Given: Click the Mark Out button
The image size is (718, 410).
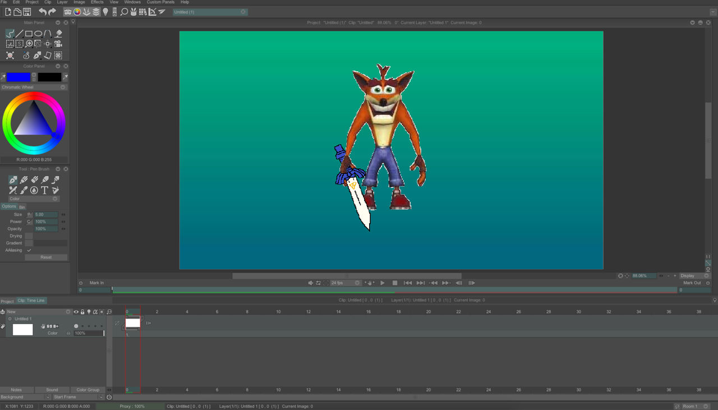Looking at the screenshot, I should click(692, 283).
